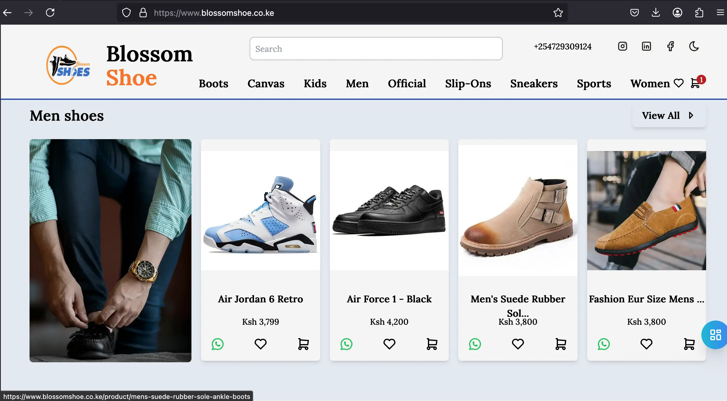The image size is (727, 401).
Task: Toggle dark mode with the moon icon
Action: pos(694,46)
